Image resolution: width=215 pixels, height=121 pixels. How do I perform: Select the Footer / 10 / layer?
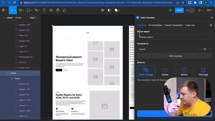(24, 68)
